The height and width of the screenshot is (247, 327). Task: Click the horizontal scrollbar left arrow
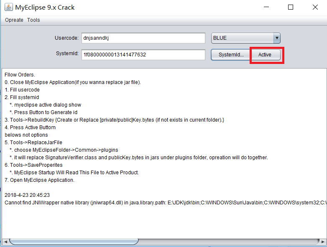[5, 242]
